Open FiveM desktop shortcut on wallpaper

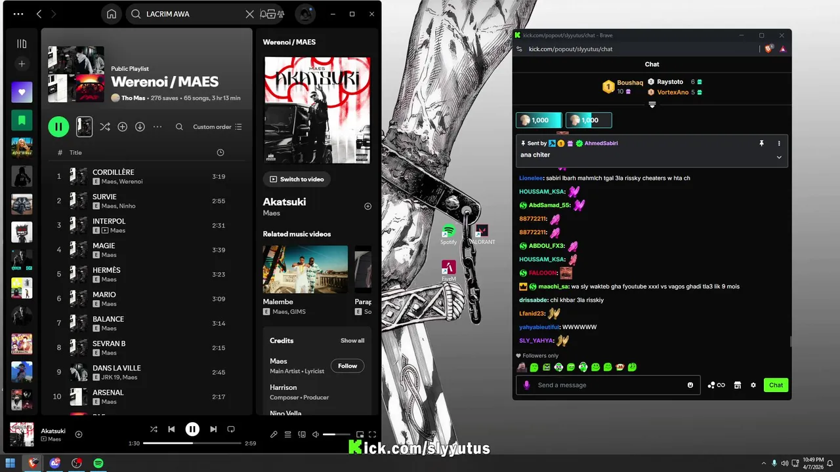coord(449,271)
